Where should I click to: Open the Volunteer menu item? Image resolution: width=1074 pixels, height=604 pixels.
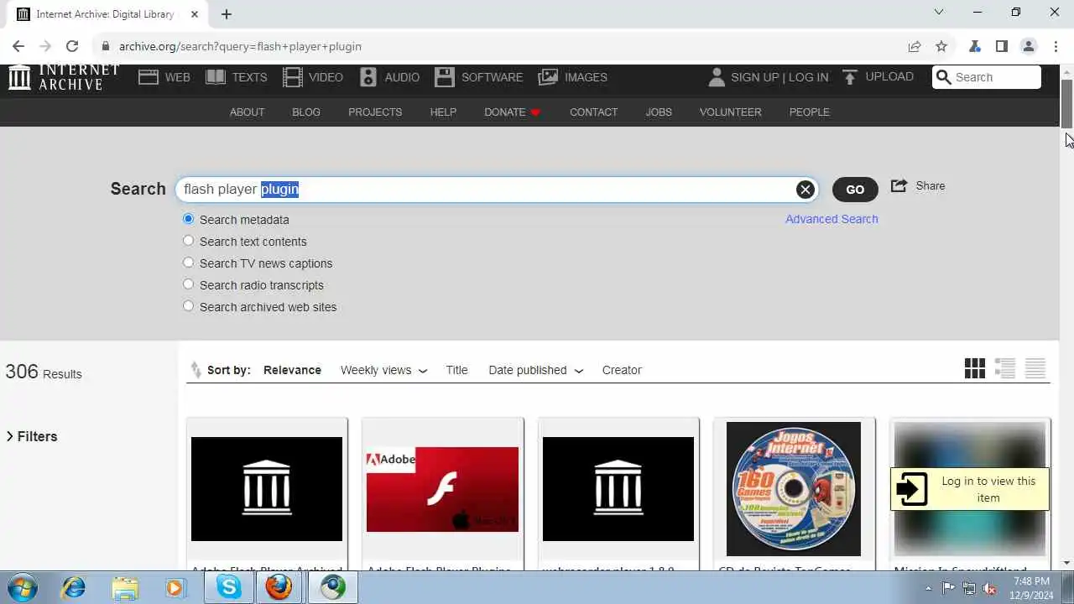(730, 112)
